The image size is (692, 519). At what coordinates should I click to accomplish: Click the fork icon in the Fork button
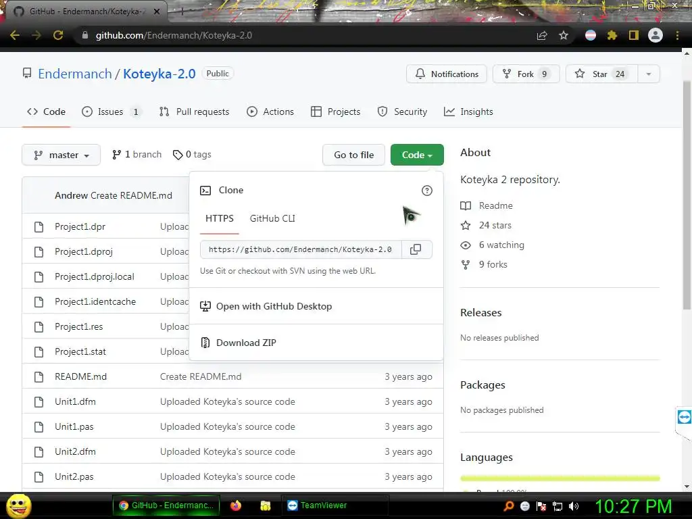(x=507, y=74)
